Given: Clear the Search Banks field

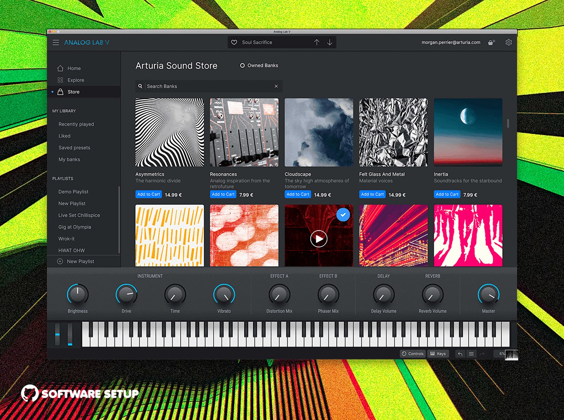Looking at the screenshot, I should [x=276, y=86].
